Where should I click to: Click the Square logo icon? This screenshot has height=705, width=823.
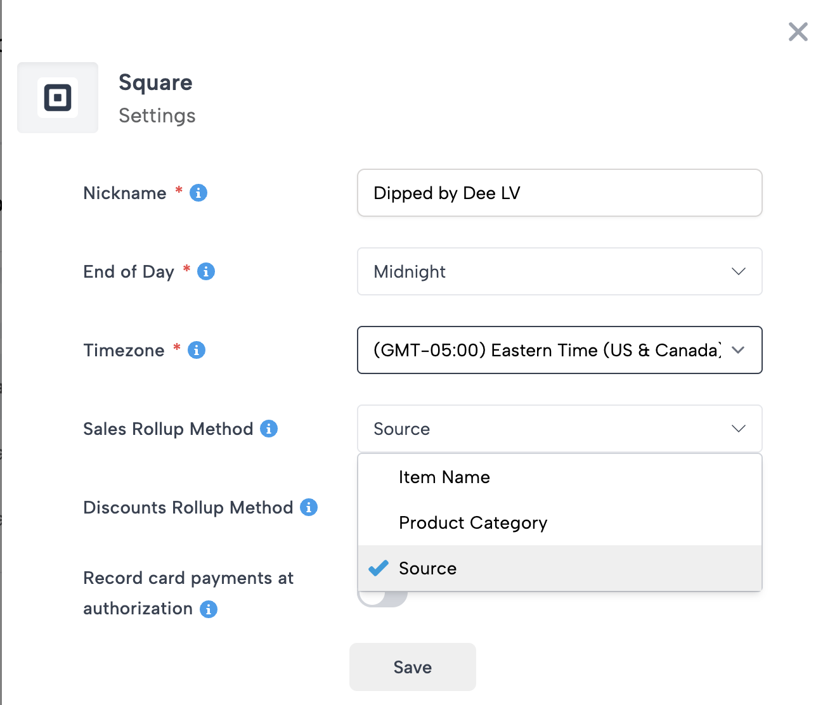58,98
